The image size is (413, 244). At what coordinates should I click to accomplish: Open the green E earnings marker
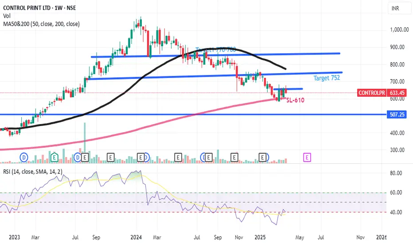click(54, 157)
